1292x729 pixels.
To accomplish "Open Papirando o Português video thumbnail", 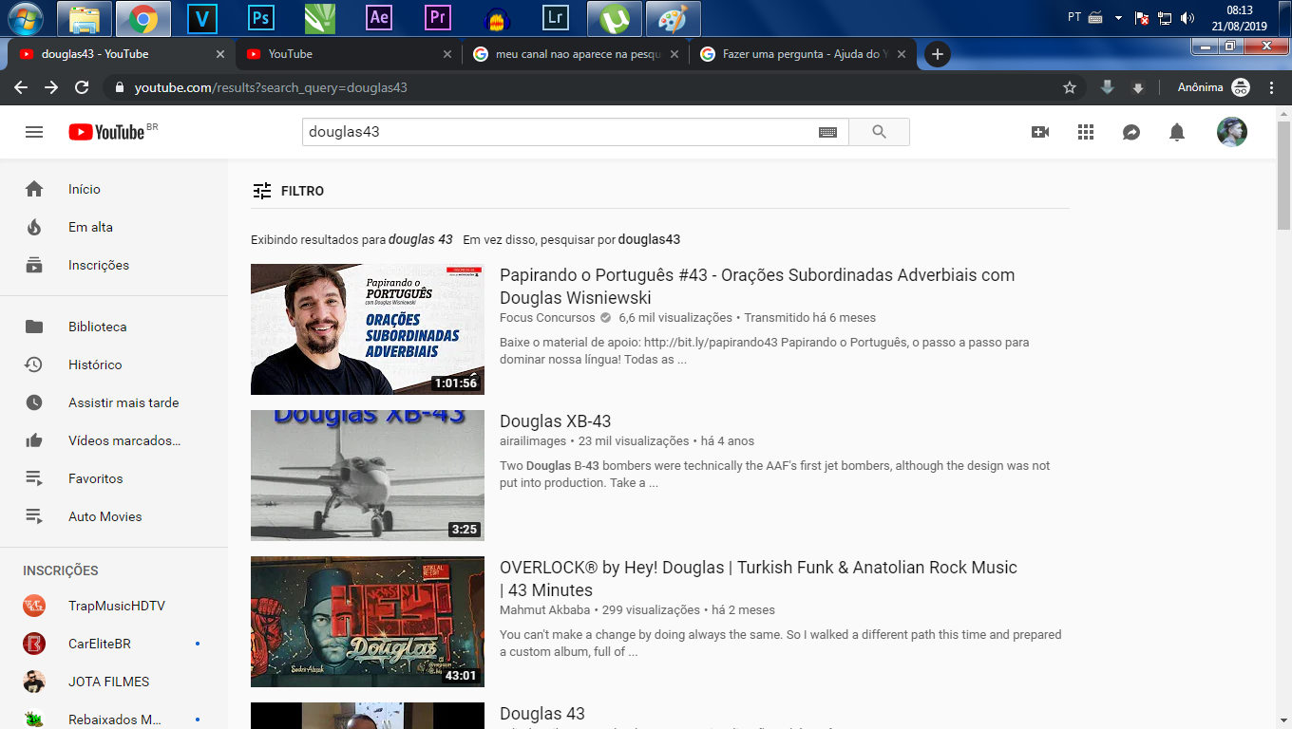I will coord(368,329).
